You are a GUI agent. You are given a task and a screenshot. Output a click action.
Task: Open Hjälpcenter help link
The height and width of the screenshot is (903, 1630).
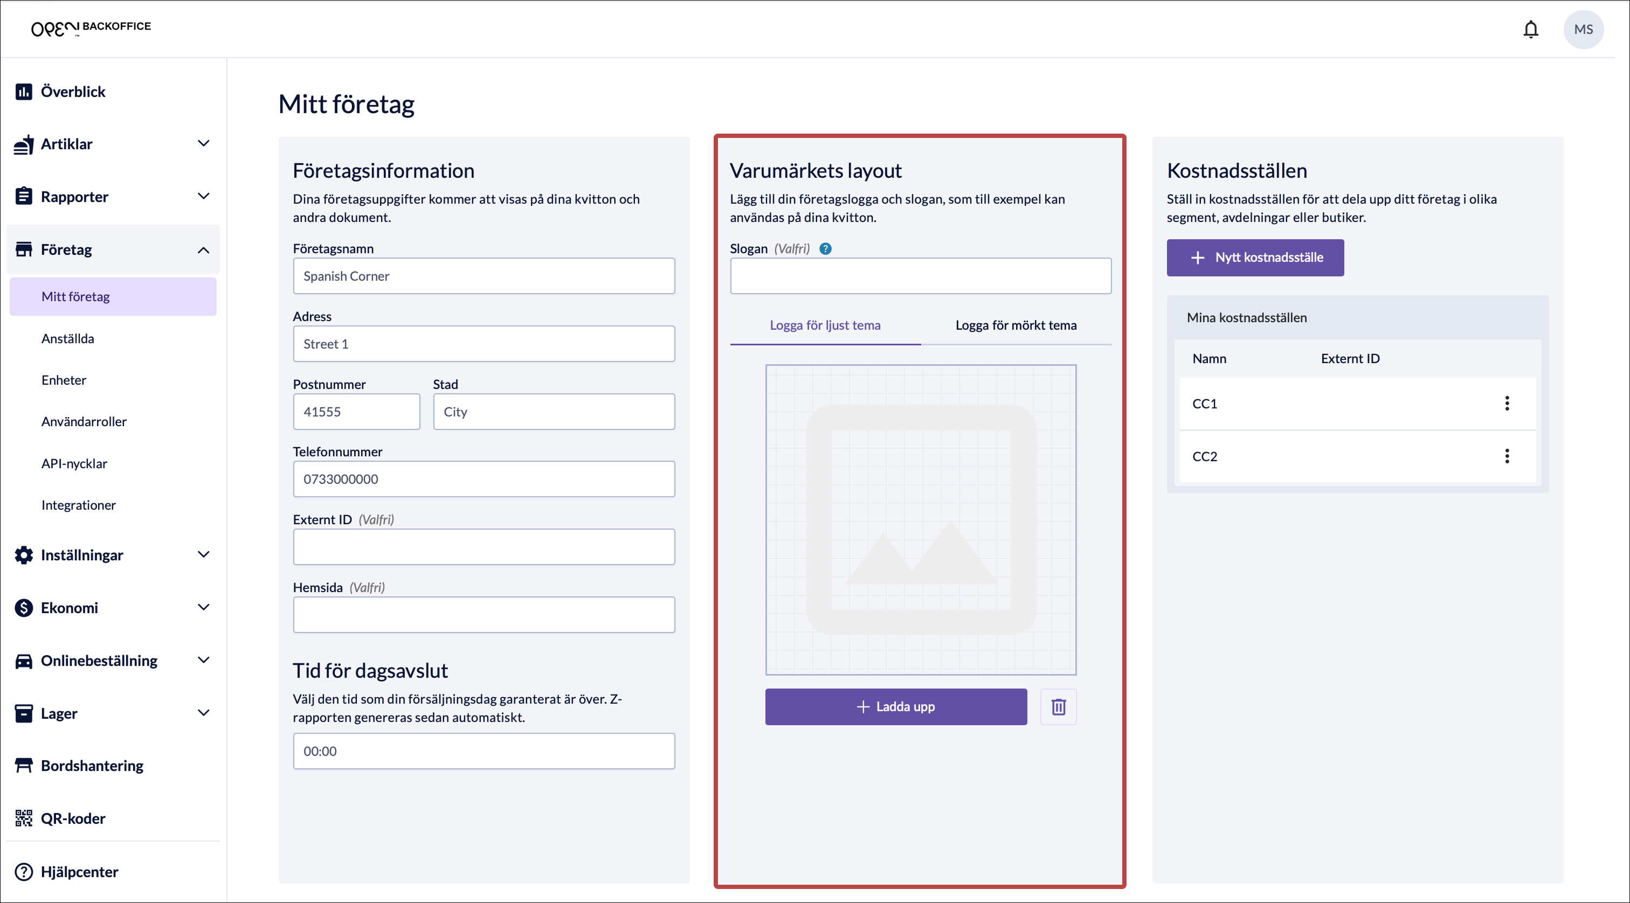[79, 871]
